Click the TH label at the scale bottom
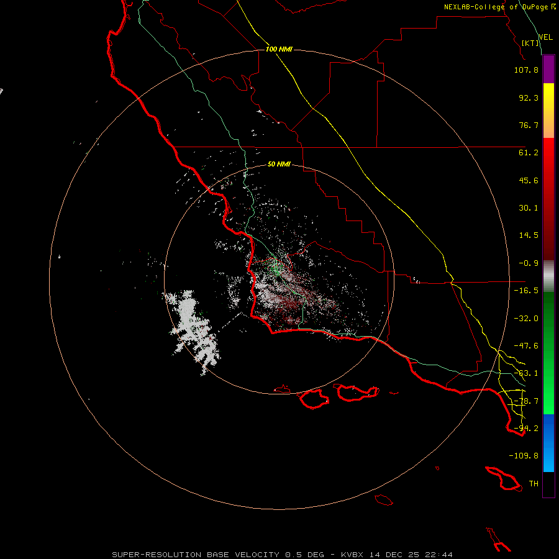Viewport: 559px width, 559px height. tap(534, 484)
